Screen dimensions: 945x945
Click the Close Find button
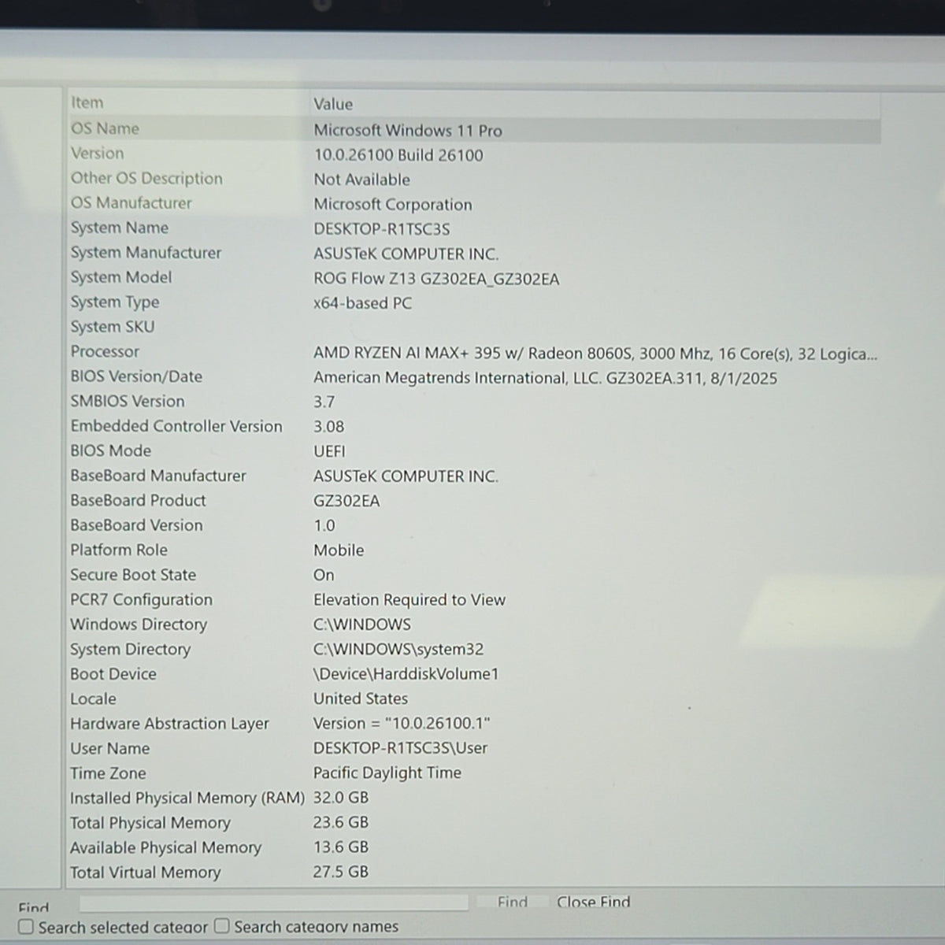coord(593,902)
